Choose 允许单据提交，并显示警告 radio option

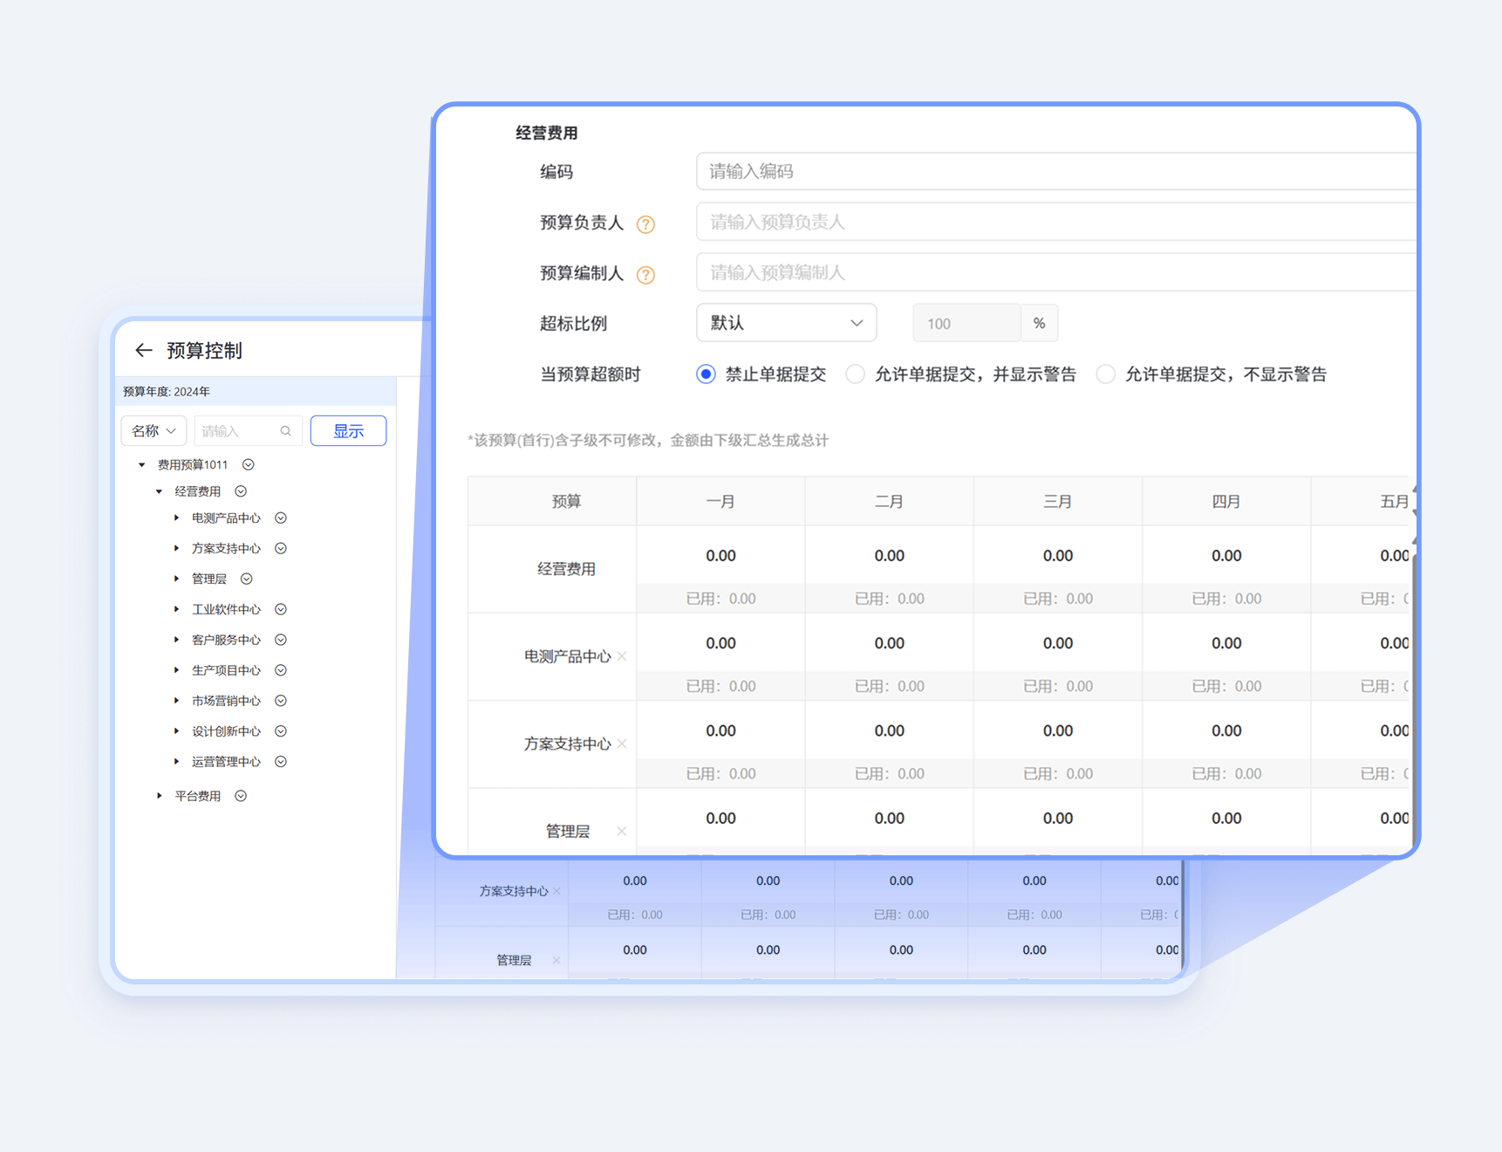click(x=856, y=374)
